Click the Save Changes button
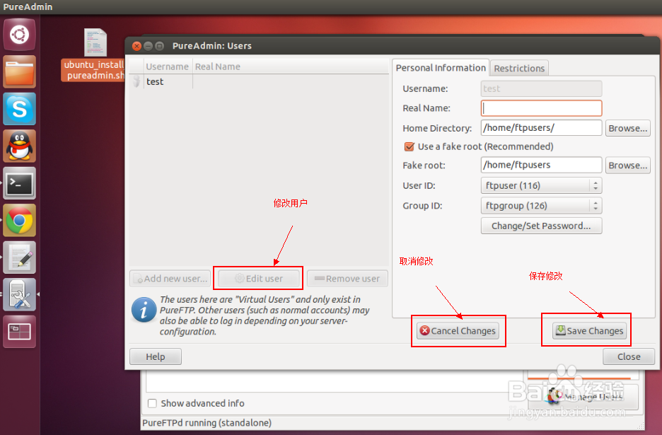662x435 pixels. [590, 330]
